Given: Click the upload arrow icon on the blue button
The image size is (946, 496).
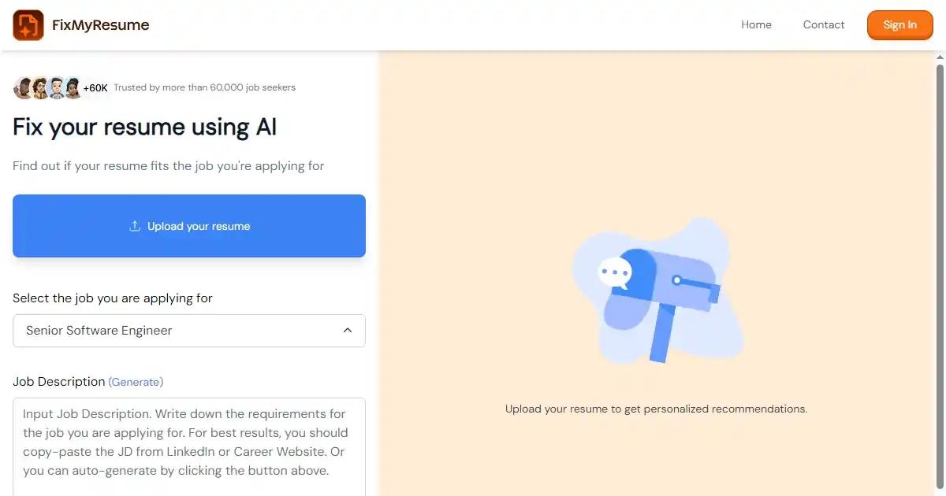Looking at the screenshot, I should (134, 226).
